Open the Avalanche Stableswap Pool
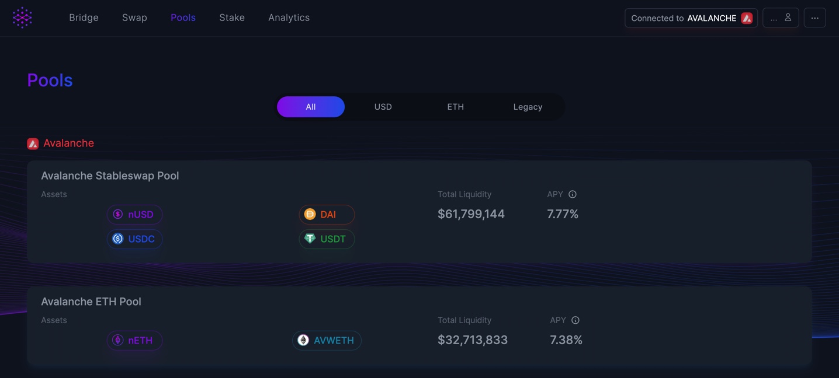 click(x=110, y=176)
